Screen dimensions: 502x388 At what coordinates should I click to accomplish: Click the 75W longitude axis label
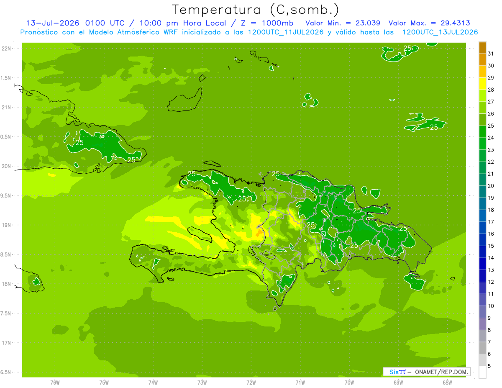coord(104,382)
